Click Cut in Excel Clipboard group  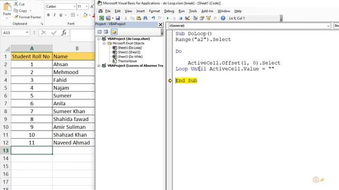click(x=20, y=4)
